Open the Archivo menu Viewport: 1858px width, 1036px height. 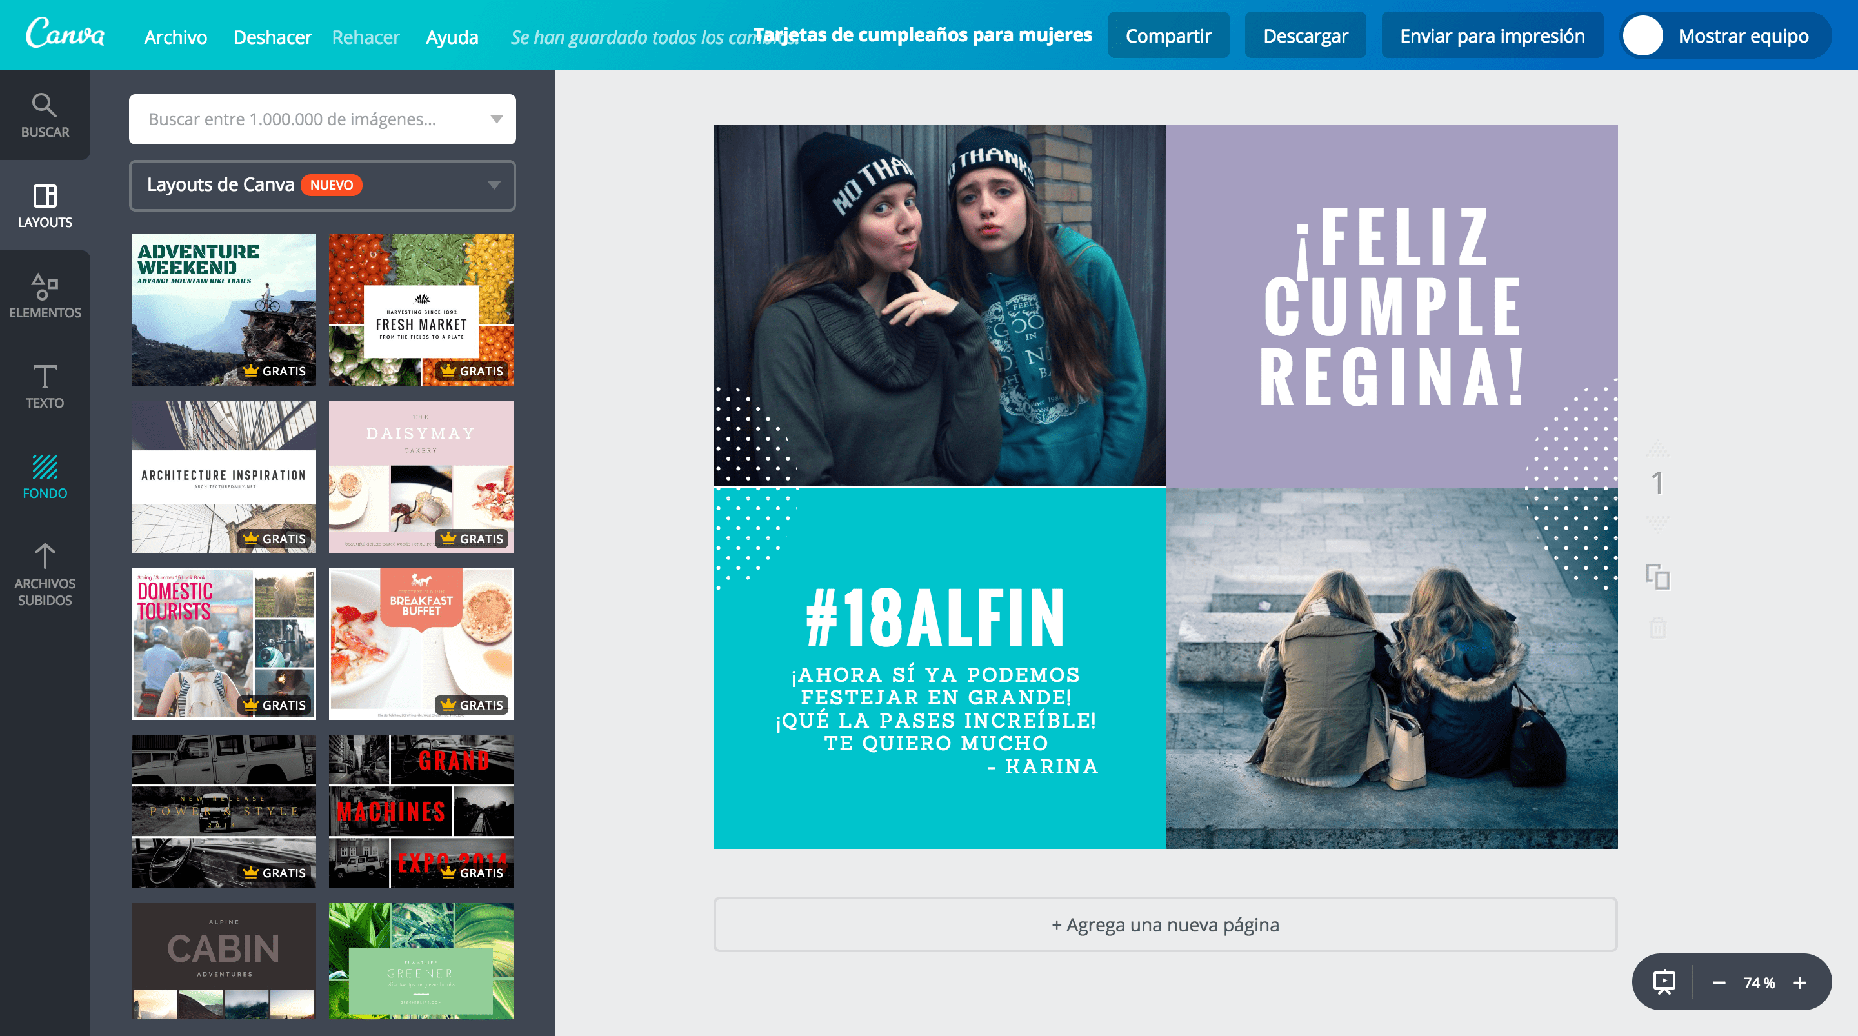[x=175, y=37]
